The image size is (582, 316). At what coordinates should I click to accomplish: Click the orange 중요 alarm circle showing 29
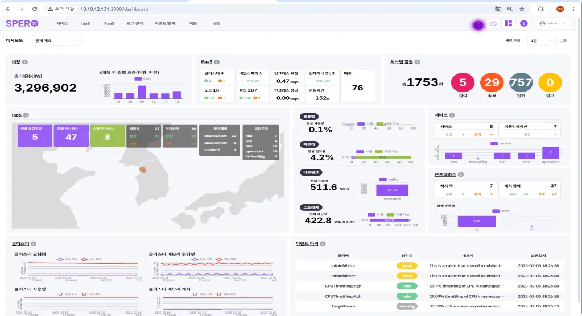pos(492,82)
